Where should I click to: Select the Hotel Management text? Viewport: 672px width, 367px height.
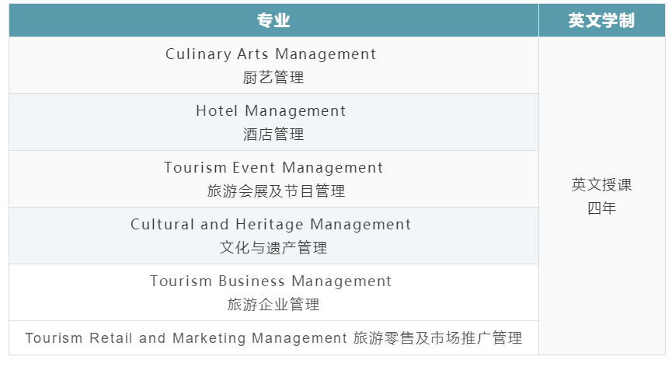pos(271,111)
